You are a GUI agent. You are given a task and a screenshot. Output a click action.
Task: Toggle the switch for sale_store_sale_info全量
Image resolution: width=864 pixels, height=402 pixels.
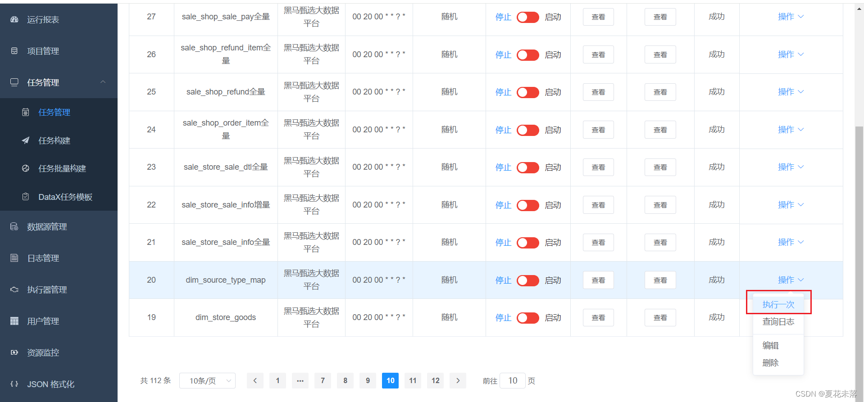[528, 243]
